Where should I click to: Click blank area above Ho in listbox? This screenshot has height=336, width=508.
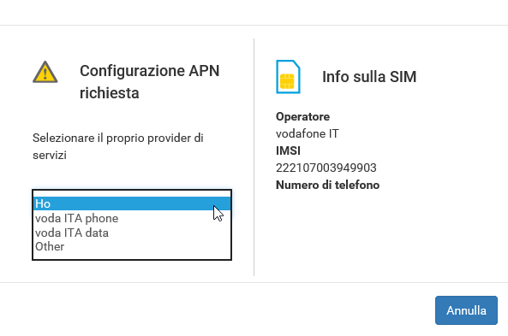pos(132,193)
